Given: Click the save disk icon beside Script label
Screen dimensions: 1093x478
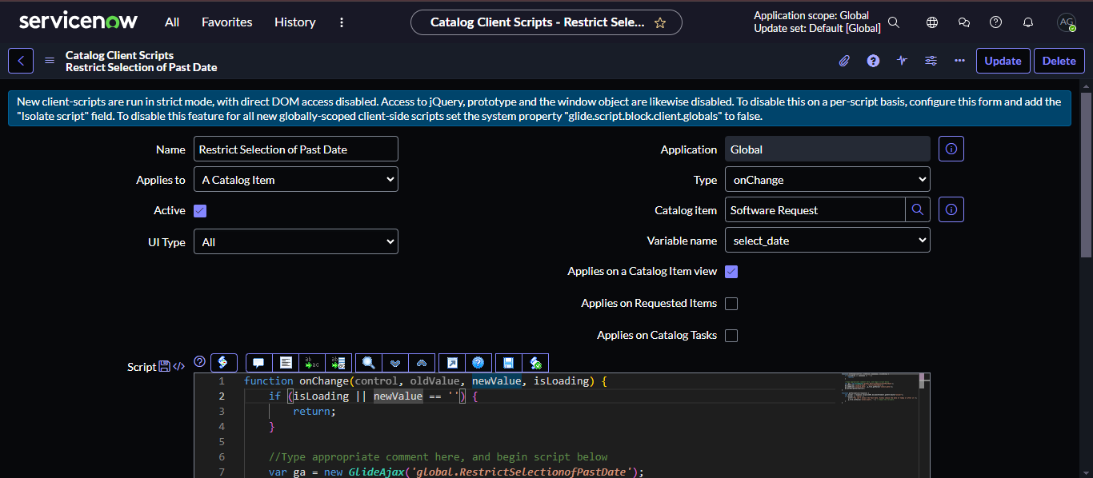Looking at the screenshot, I should click(x=164, y=366).
